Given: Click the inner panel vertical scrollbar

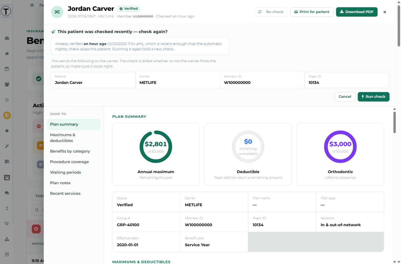Looking at the screenshot, I should point(395,122).
